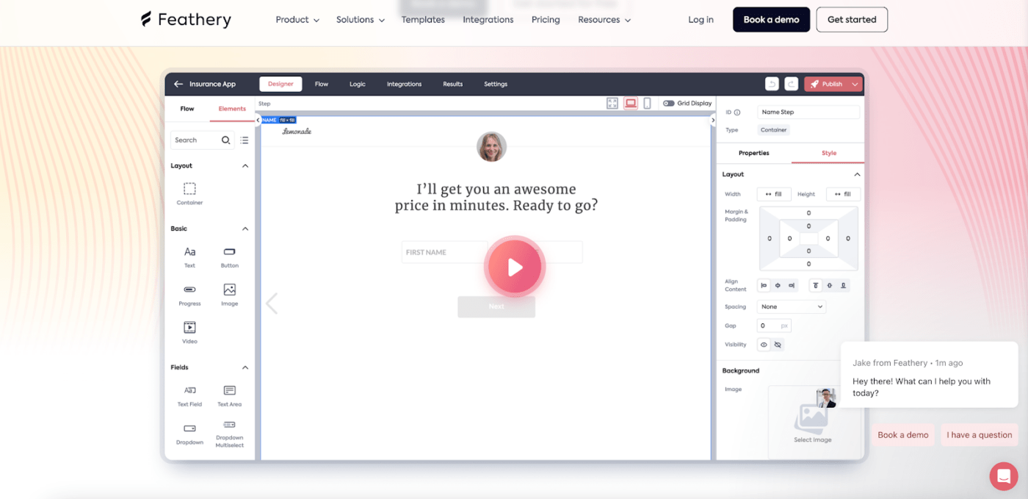Align content horizontally to center

pyautogui.click(x=777, y=285)
